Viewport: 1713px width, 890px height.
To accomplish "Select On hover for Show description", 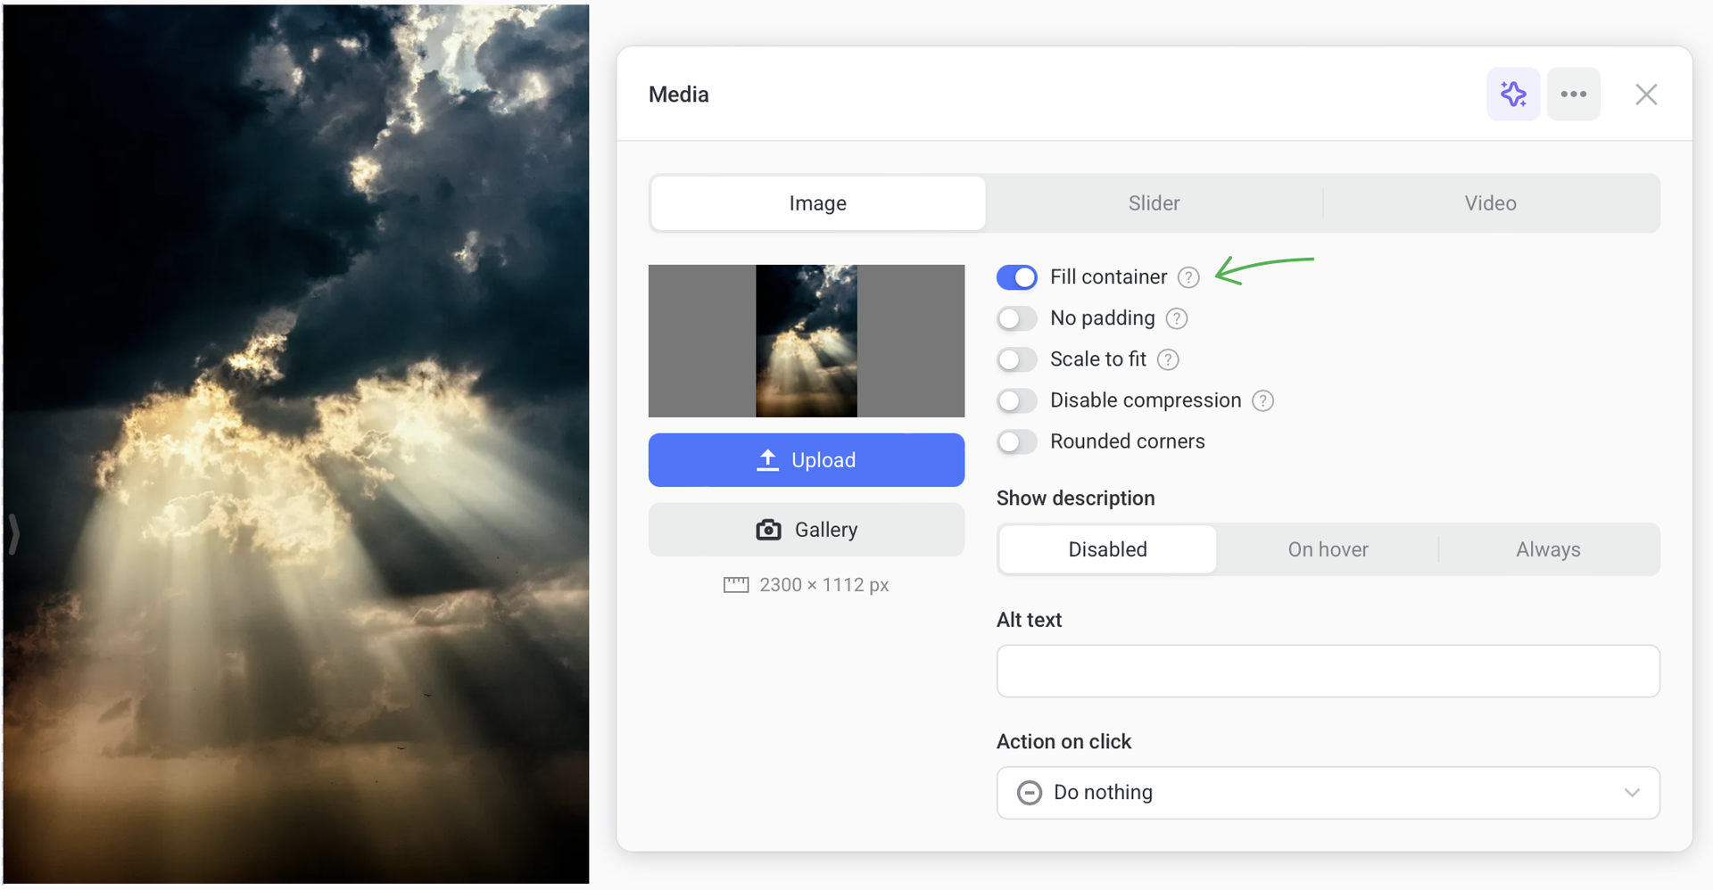I will point(1327,549).
